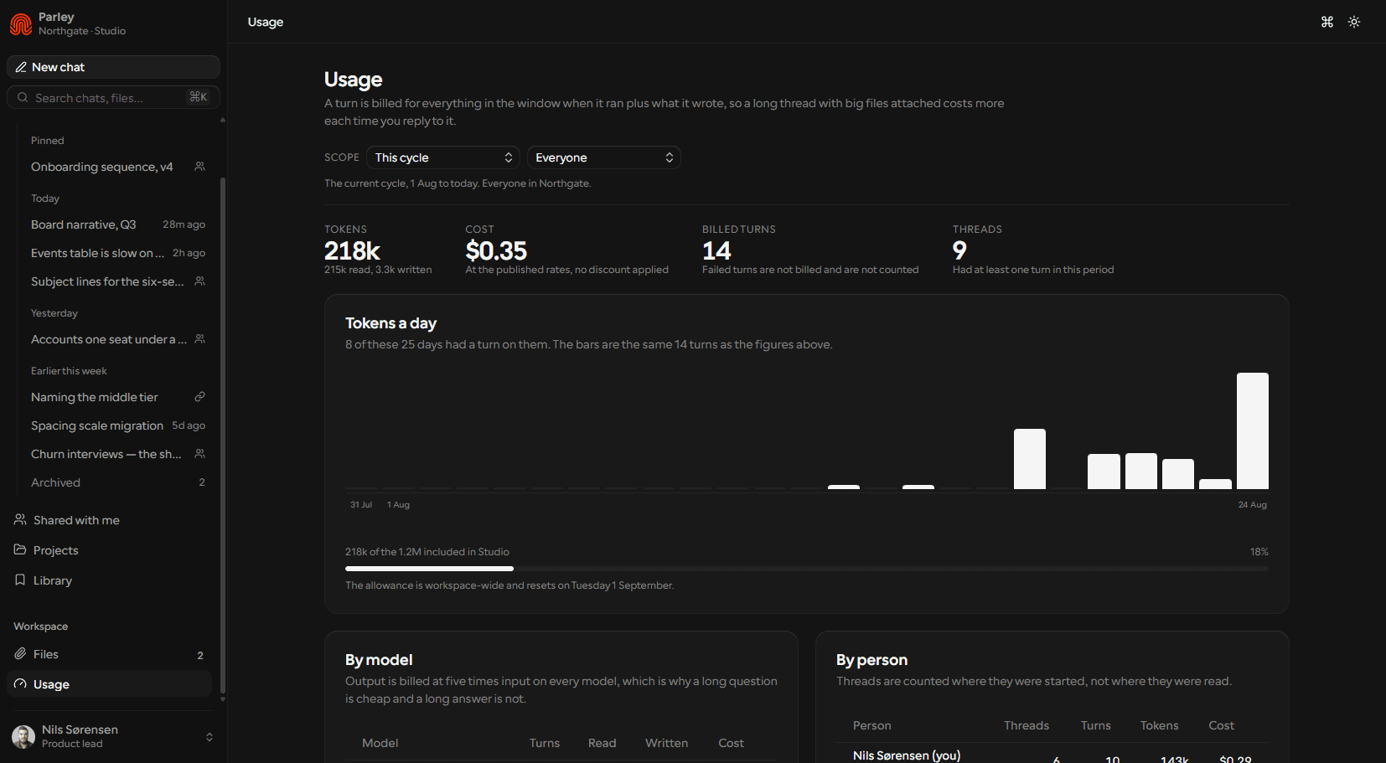Click the included tokens allowance progress bar
Image resolution: width=1386 pixels, height=763 pixels.
(x=807, y=569)
